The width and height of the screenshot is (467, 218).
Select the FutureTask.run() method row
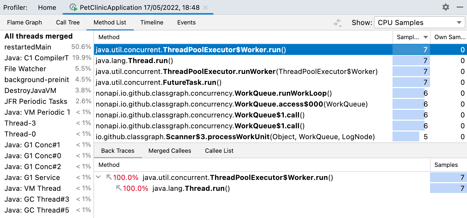(281, 82)
